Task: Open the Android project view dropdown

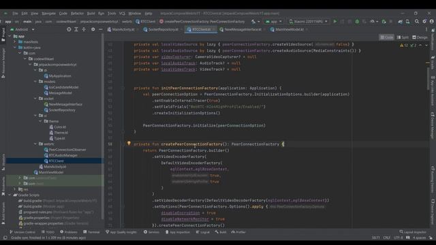Action: [22, 29]
